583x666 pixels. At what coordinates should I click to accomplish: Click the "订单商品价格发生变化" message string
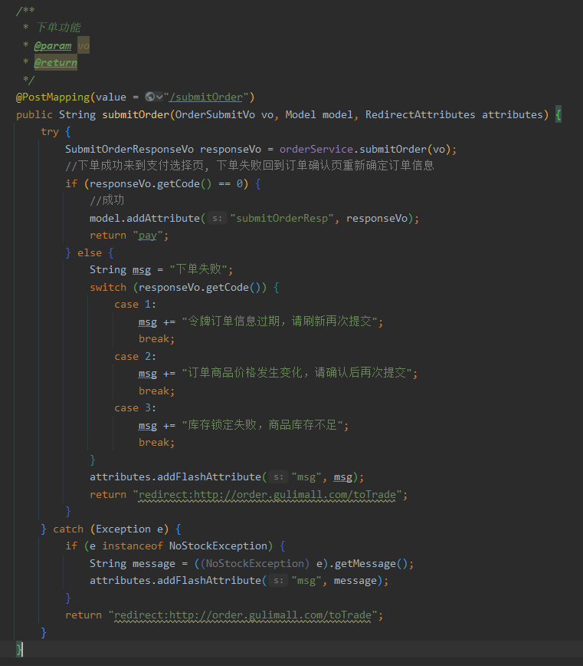pos(296,374)
